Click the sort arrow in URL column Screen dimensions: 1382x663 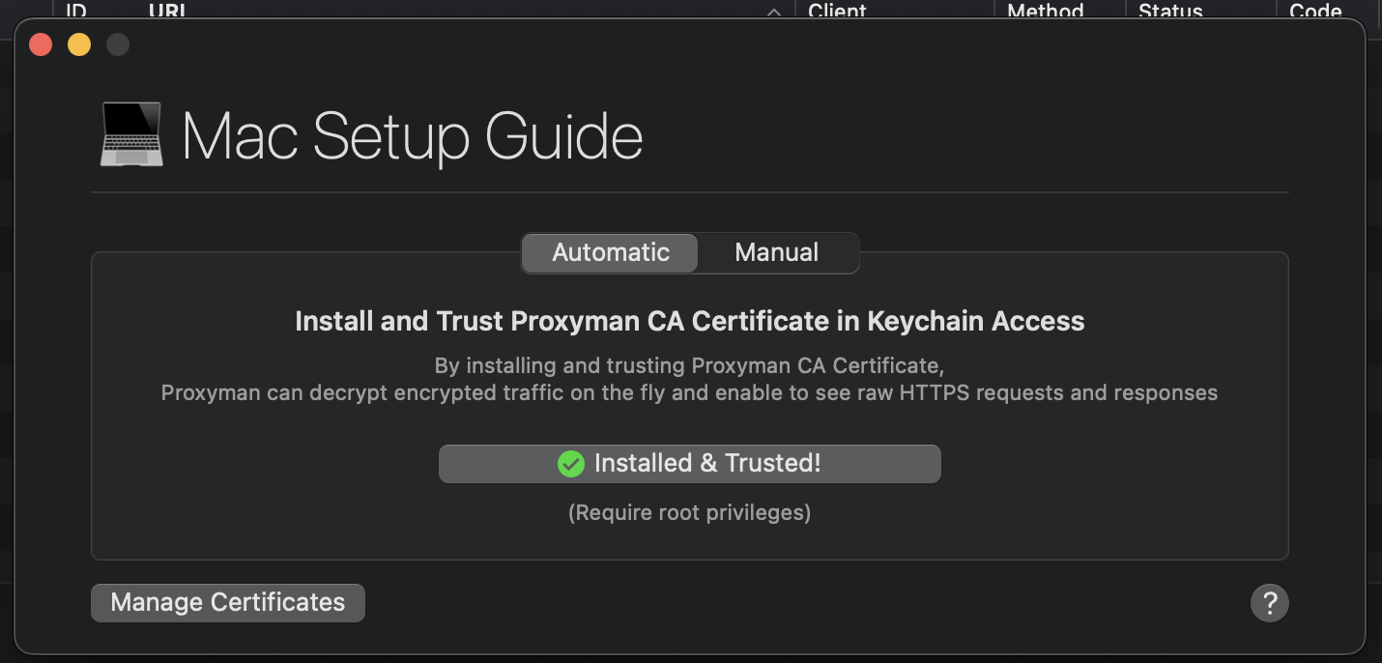773,12
